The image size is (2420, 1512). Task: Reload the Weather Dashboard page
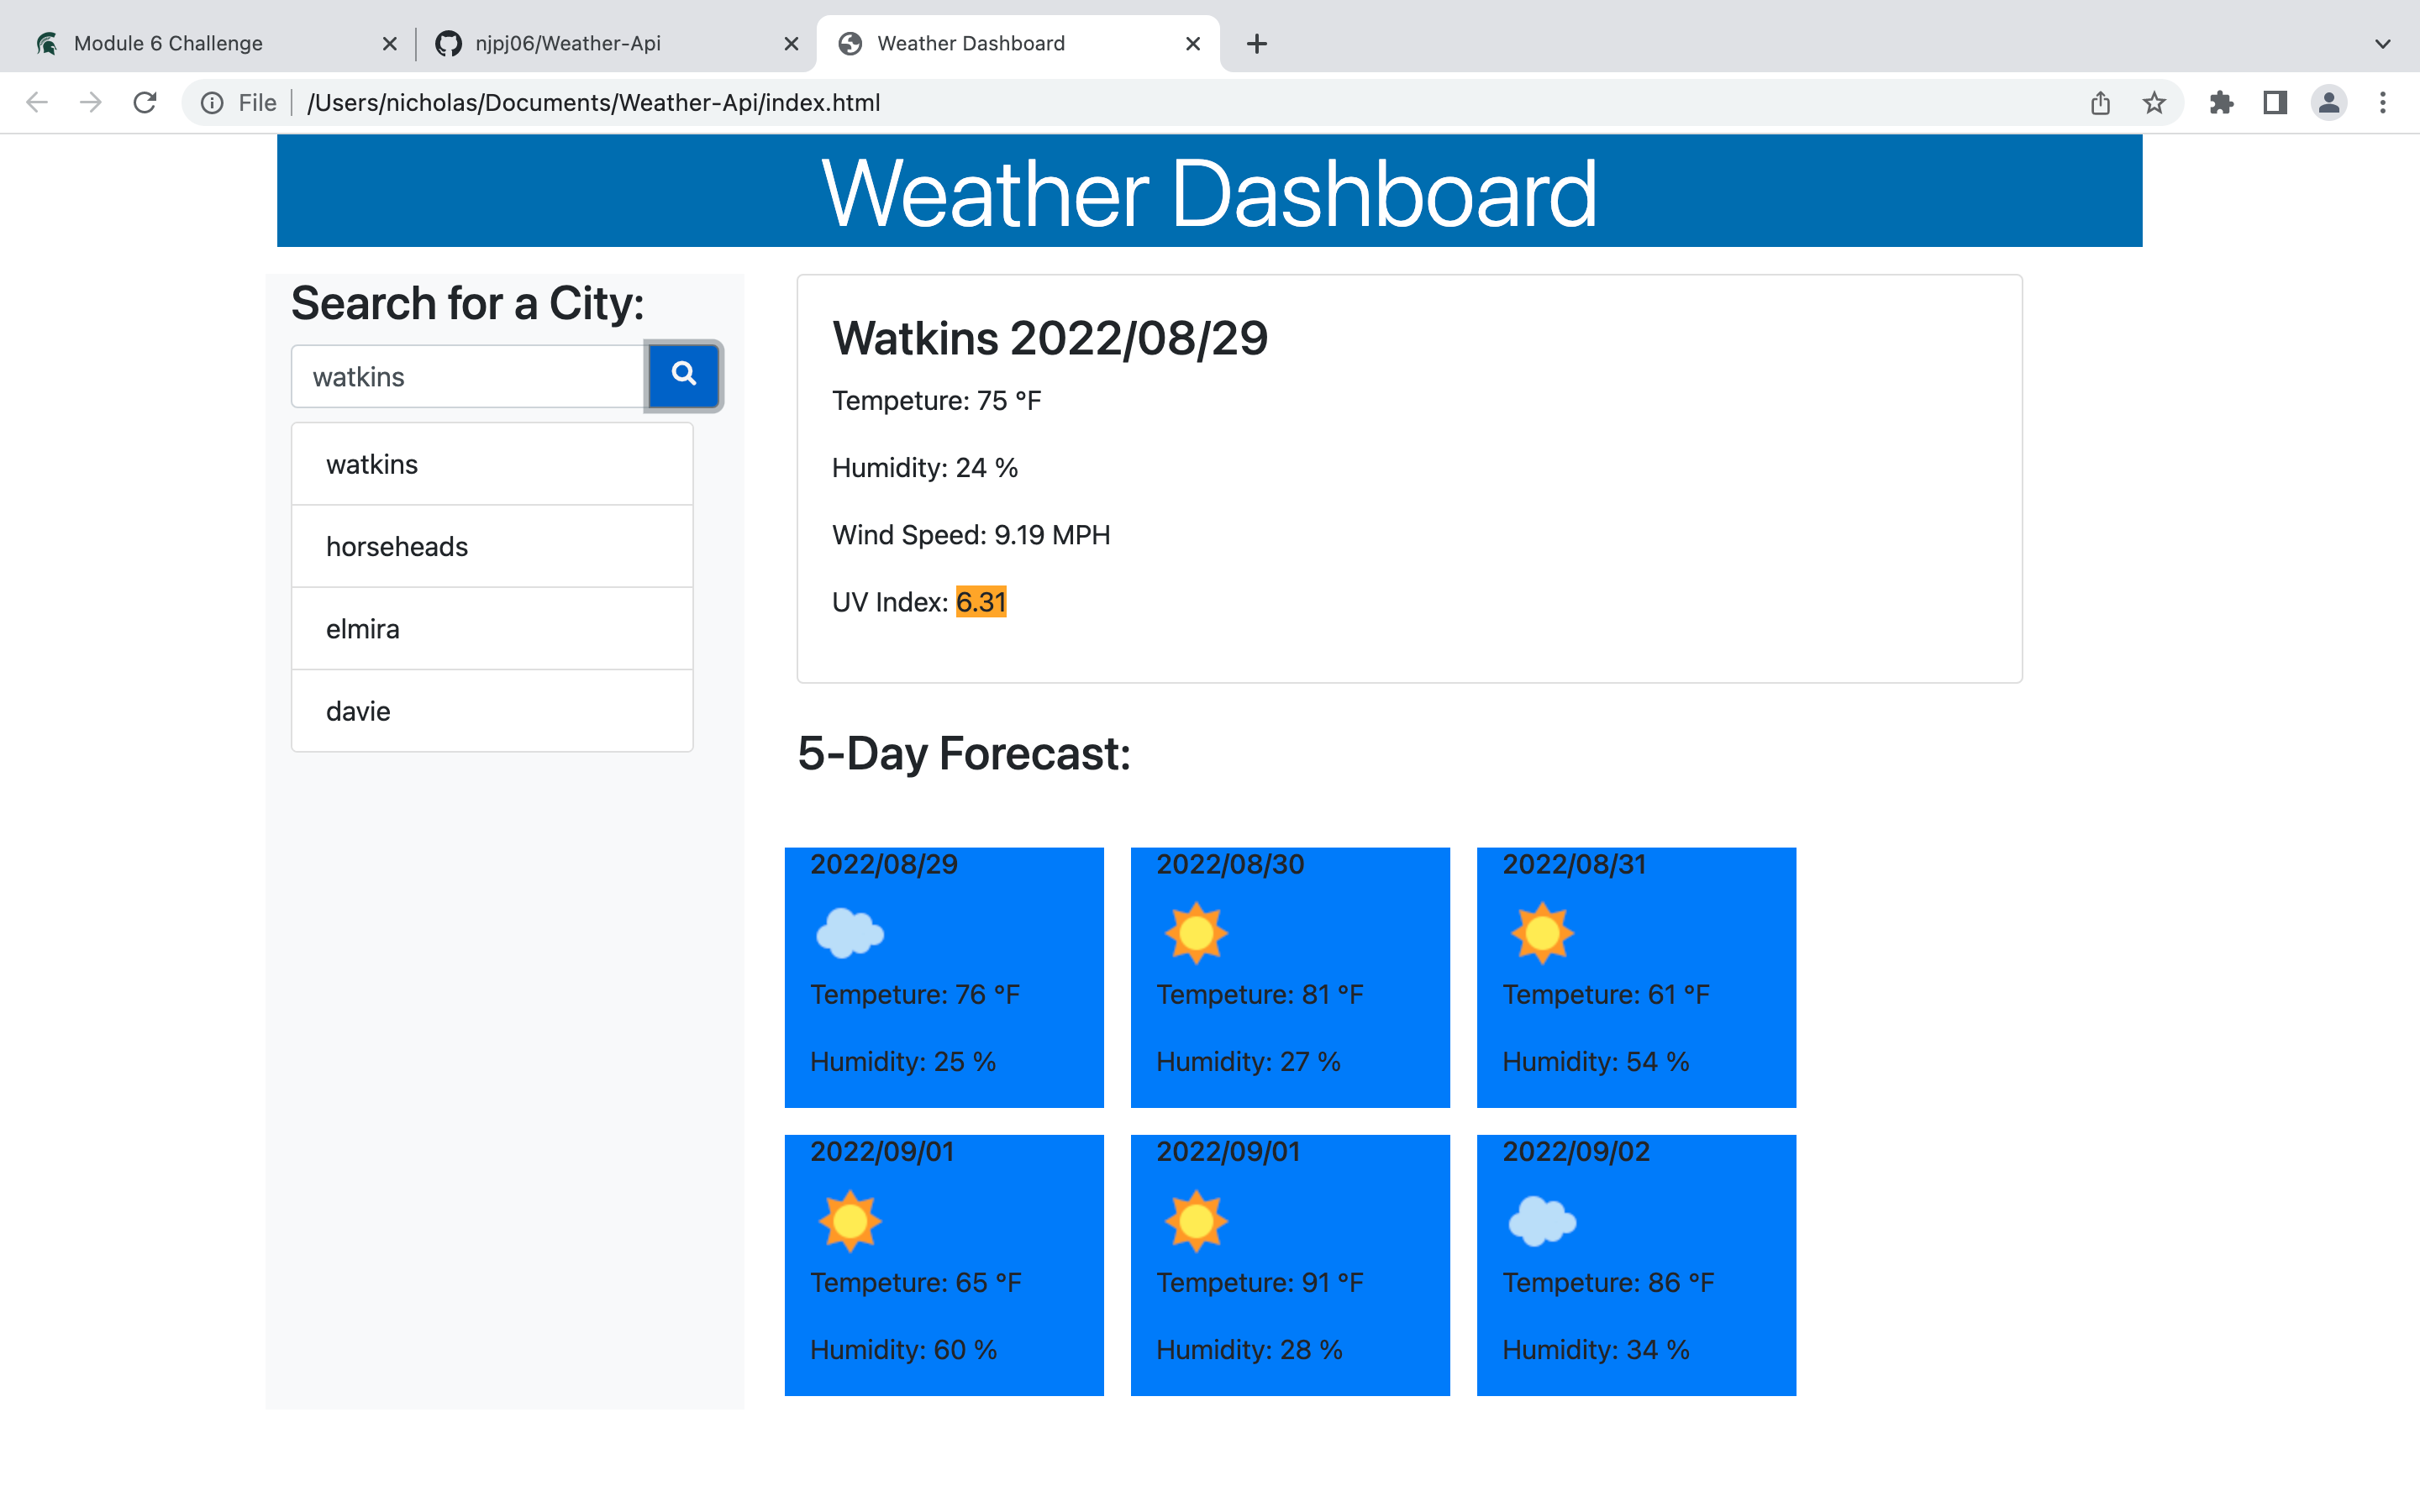[145, 101]
